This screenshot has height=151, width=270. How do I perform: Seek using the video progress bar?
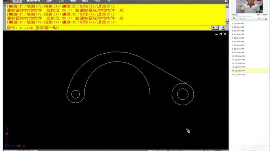(x=251, y=16)
